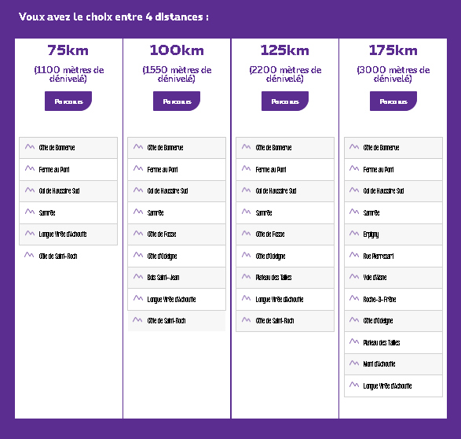
Task: Open the Parcours button under 175km
Action: pyautogui.click(x=393, y=101)
